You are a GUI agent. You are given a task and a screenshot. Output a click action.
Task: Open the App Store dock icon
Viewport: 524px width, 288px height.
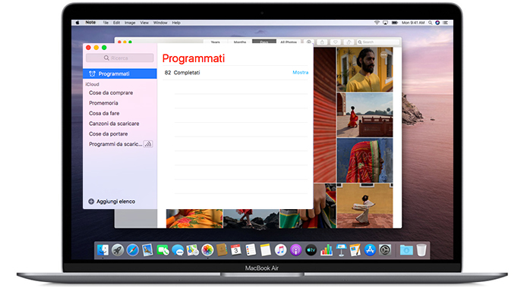click(x=370, y=249)
